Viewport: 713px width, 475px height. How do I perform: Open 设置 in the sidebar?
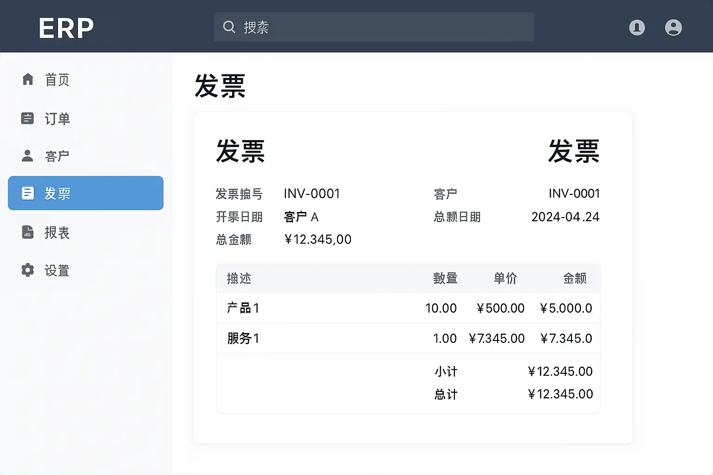(x=57, y=270)
